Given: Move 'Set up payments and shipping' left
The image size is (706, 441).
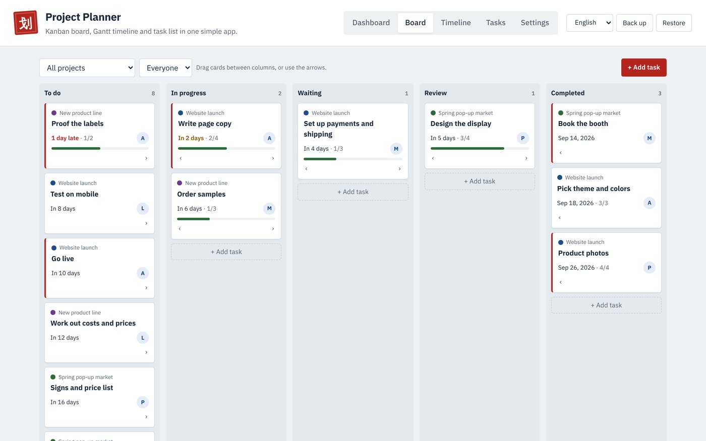Looking at the screenshot, I should 306,169.
